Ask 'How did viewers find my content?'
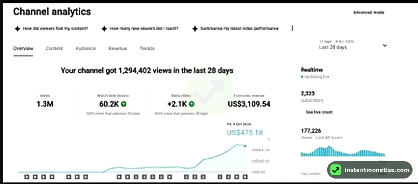 [x=51, y=28]
